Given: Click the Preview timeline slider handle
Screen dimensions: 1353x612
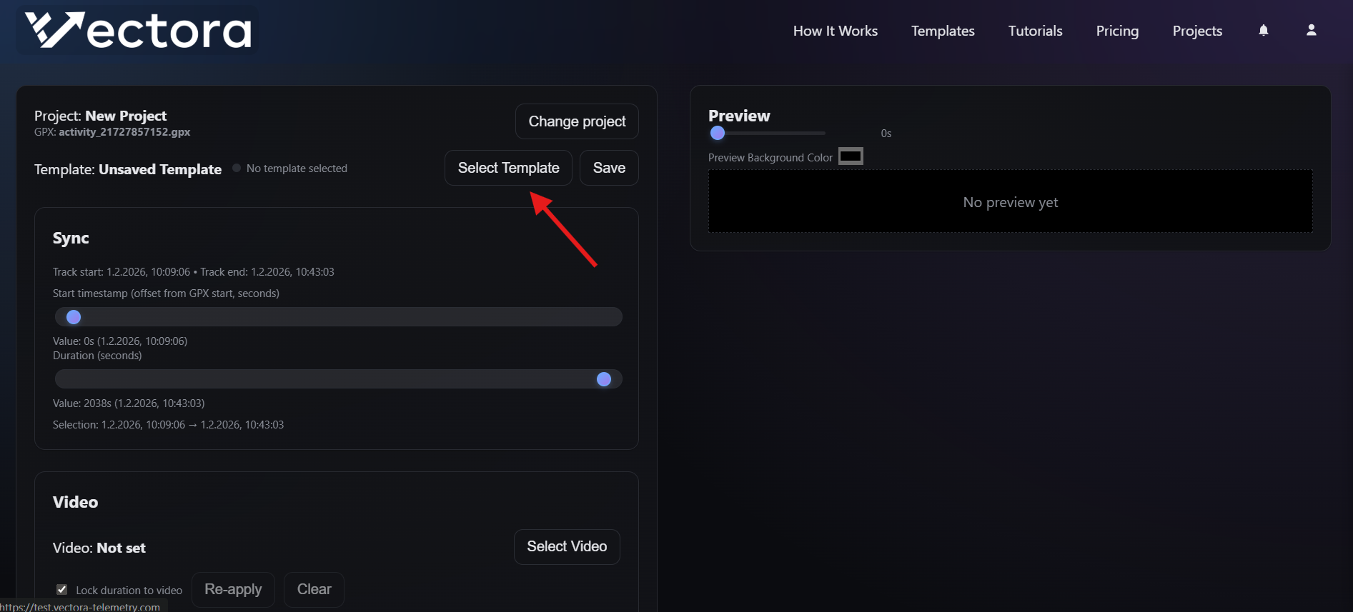Looking at the screenshot, I should [718, 134].
